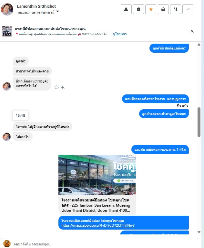
Task: Click the ad thumbnail in banner
Action: tap(7, 31)
